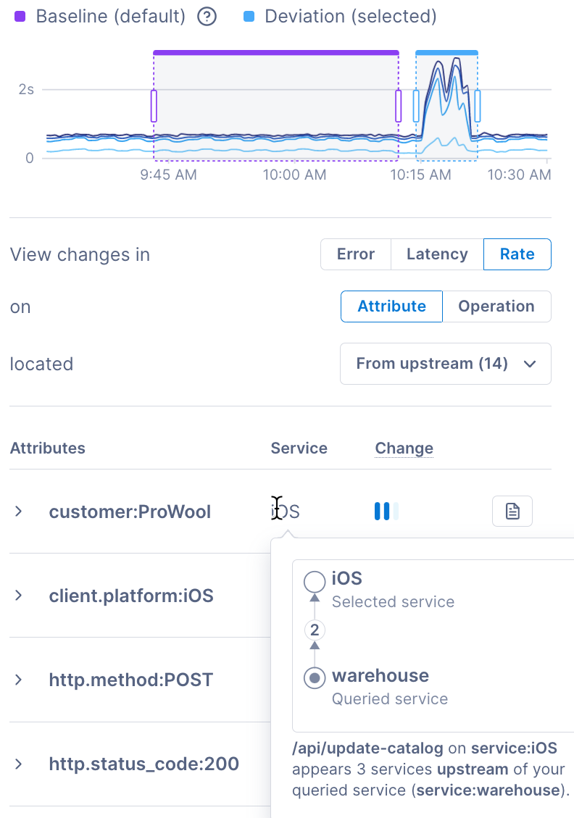Click the warehouse queried service node icon
The image size is (574, 818).
(315, 678)
